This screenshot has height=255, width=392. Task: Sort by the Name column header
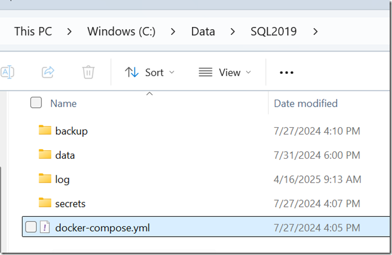click(x=63, y=103)
